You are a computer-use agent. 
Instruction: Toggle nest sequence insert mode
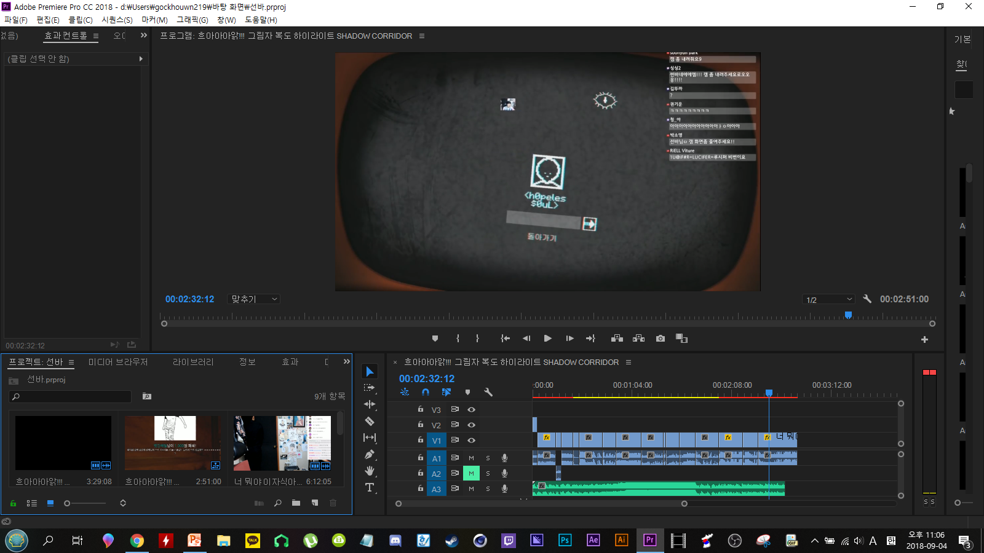(405, 392)
